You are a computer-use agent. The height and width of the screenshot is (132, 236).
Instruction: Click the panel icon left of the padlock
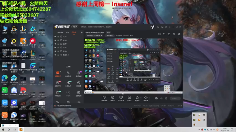pos(159,34)
